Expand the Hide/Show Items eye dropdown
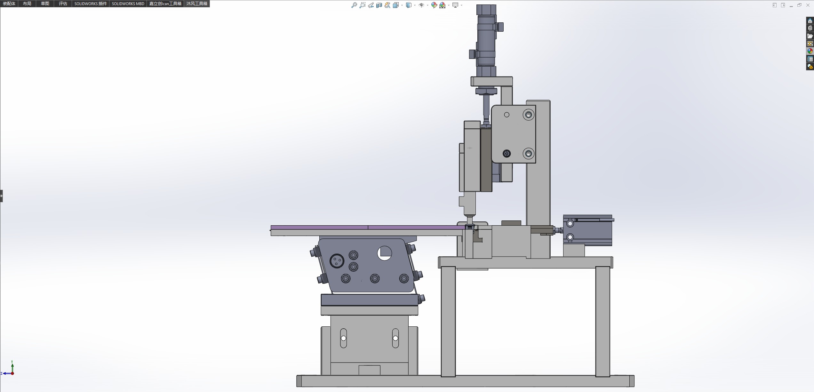The height and width of the screenshot is (392, 814). tap(427, 5)
